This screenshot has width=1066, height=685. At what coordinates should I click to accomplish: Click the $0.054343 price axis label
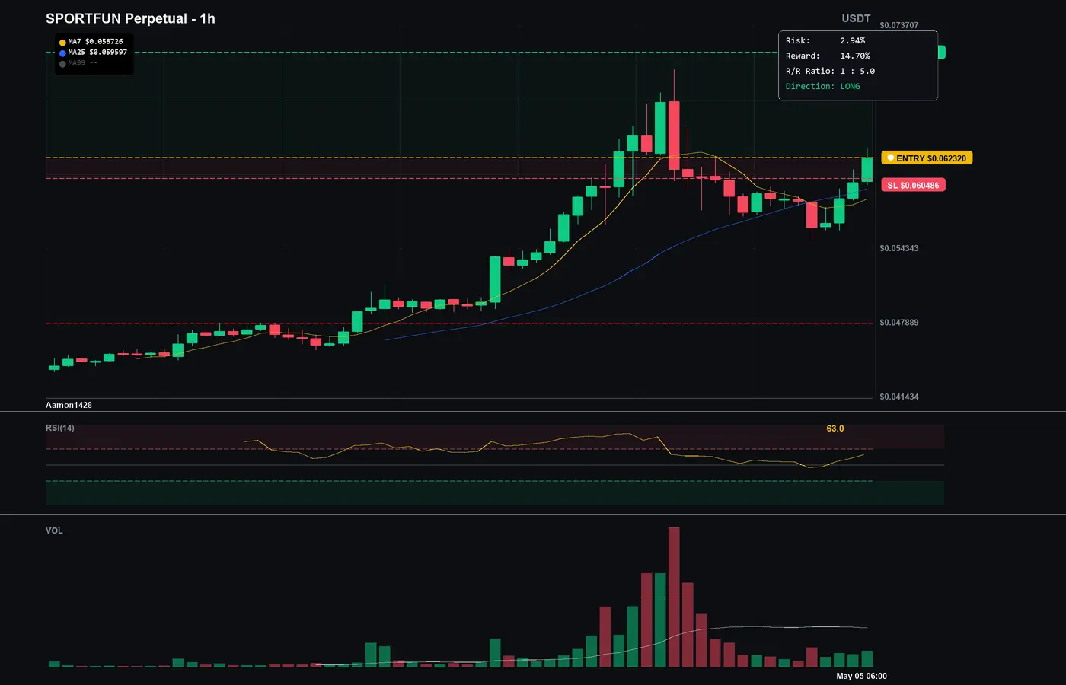click(x=898, y=248)
